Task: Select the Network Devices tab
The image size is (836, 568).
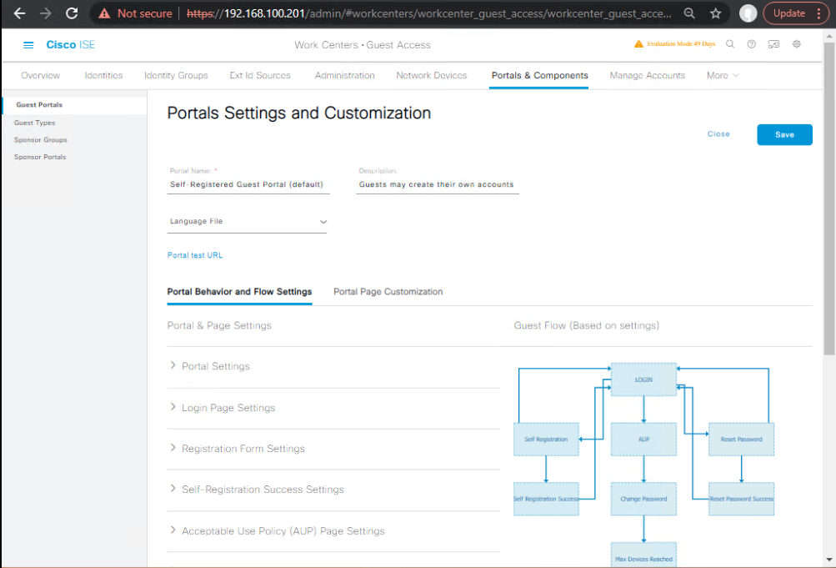Action: (431, 76)
